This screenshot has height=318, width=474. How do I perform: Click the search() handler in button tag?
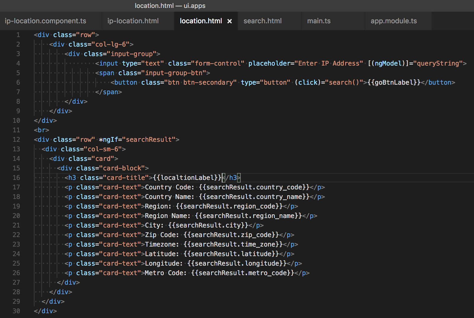click(x=344, y=82)
